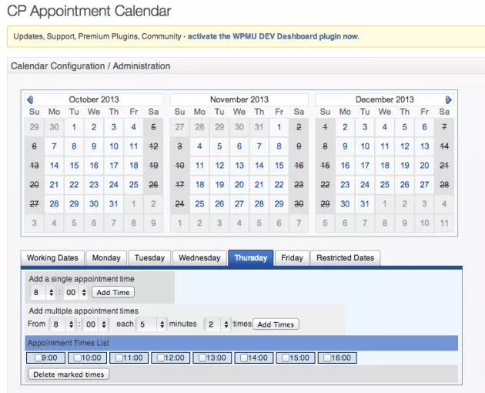Click the CP Appointment Calendar page heading

[89, 11]
